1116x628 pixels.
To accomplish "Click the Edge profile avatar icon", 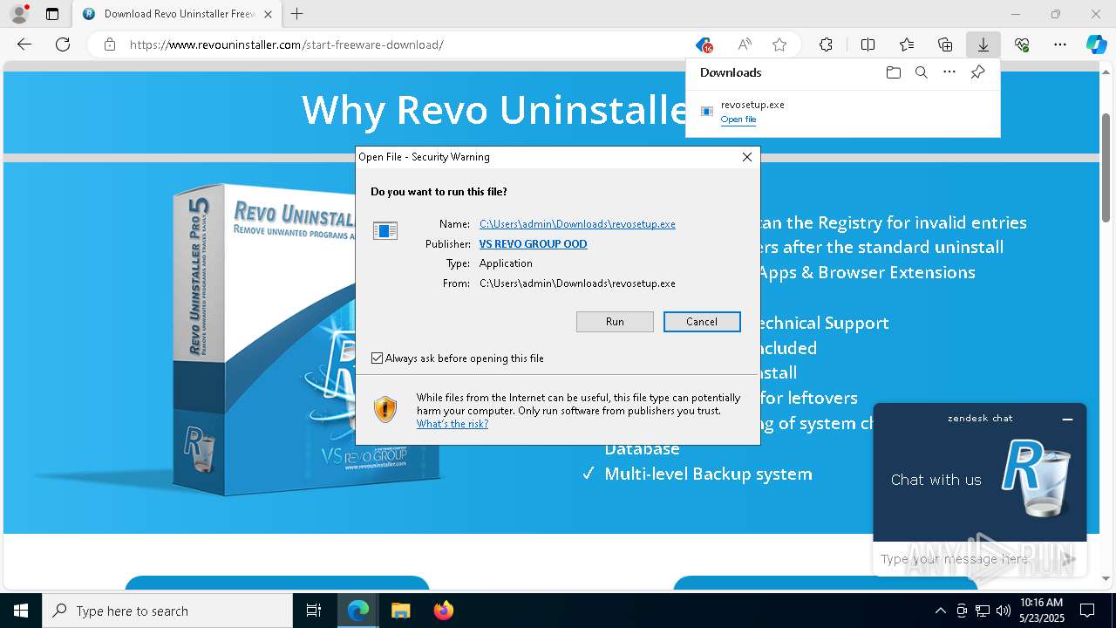I will (x=19, y=14).
